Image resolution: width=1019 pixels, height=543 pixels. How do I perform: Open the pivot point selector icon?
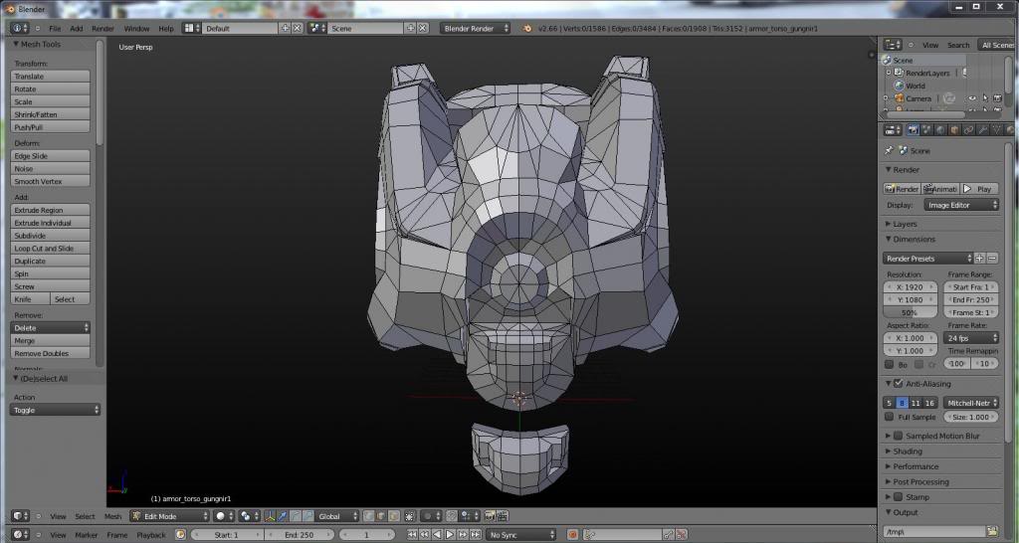pyautogui.click(x=250, y=516)
